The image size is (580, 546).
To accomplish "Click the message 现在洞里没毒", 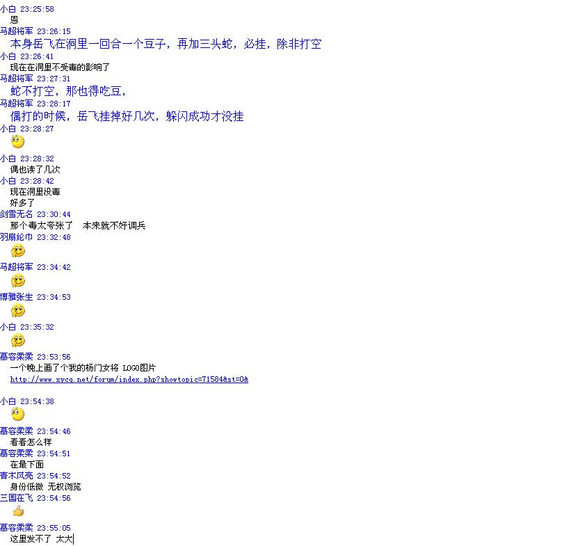I will [x=35, y=191].
